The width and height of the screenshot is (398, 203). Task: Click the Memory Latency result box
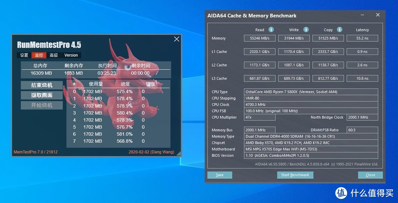pos(362,38)
